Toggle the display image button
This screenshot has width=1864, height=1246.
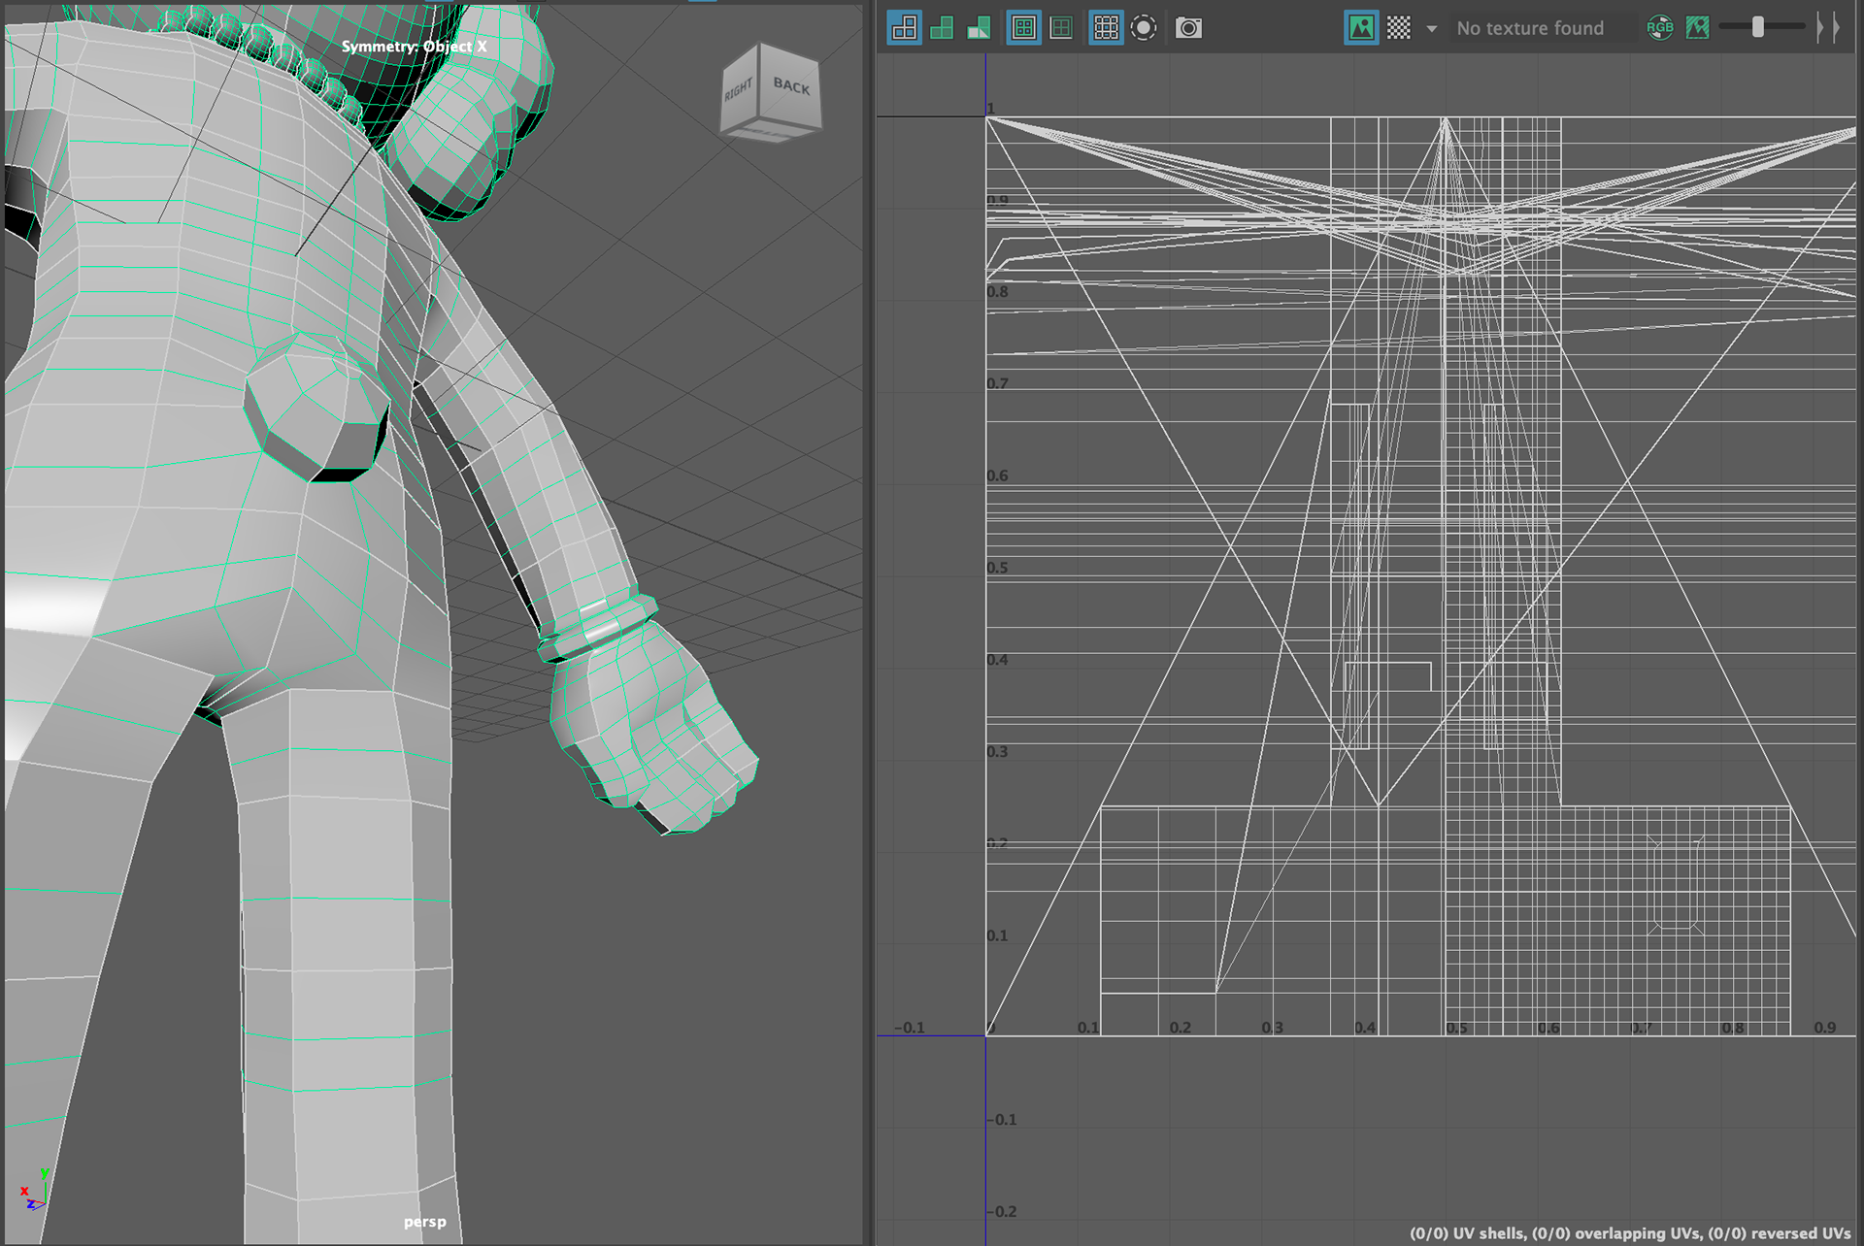1361,28
